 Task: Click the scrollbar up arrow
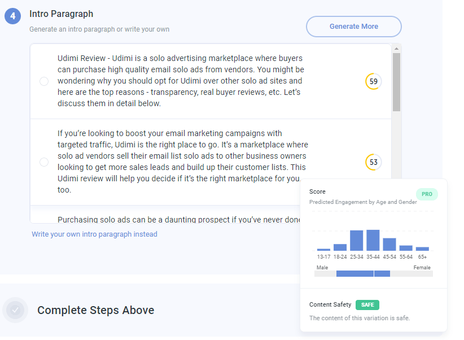[x=396, y=49]
